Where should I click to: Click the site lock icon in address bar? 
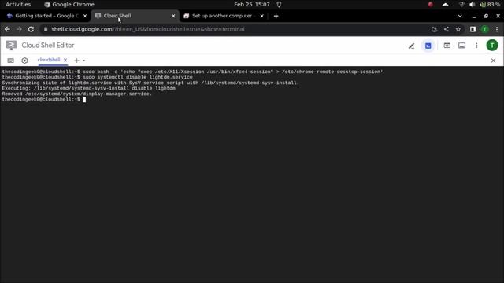click(46, 29)
